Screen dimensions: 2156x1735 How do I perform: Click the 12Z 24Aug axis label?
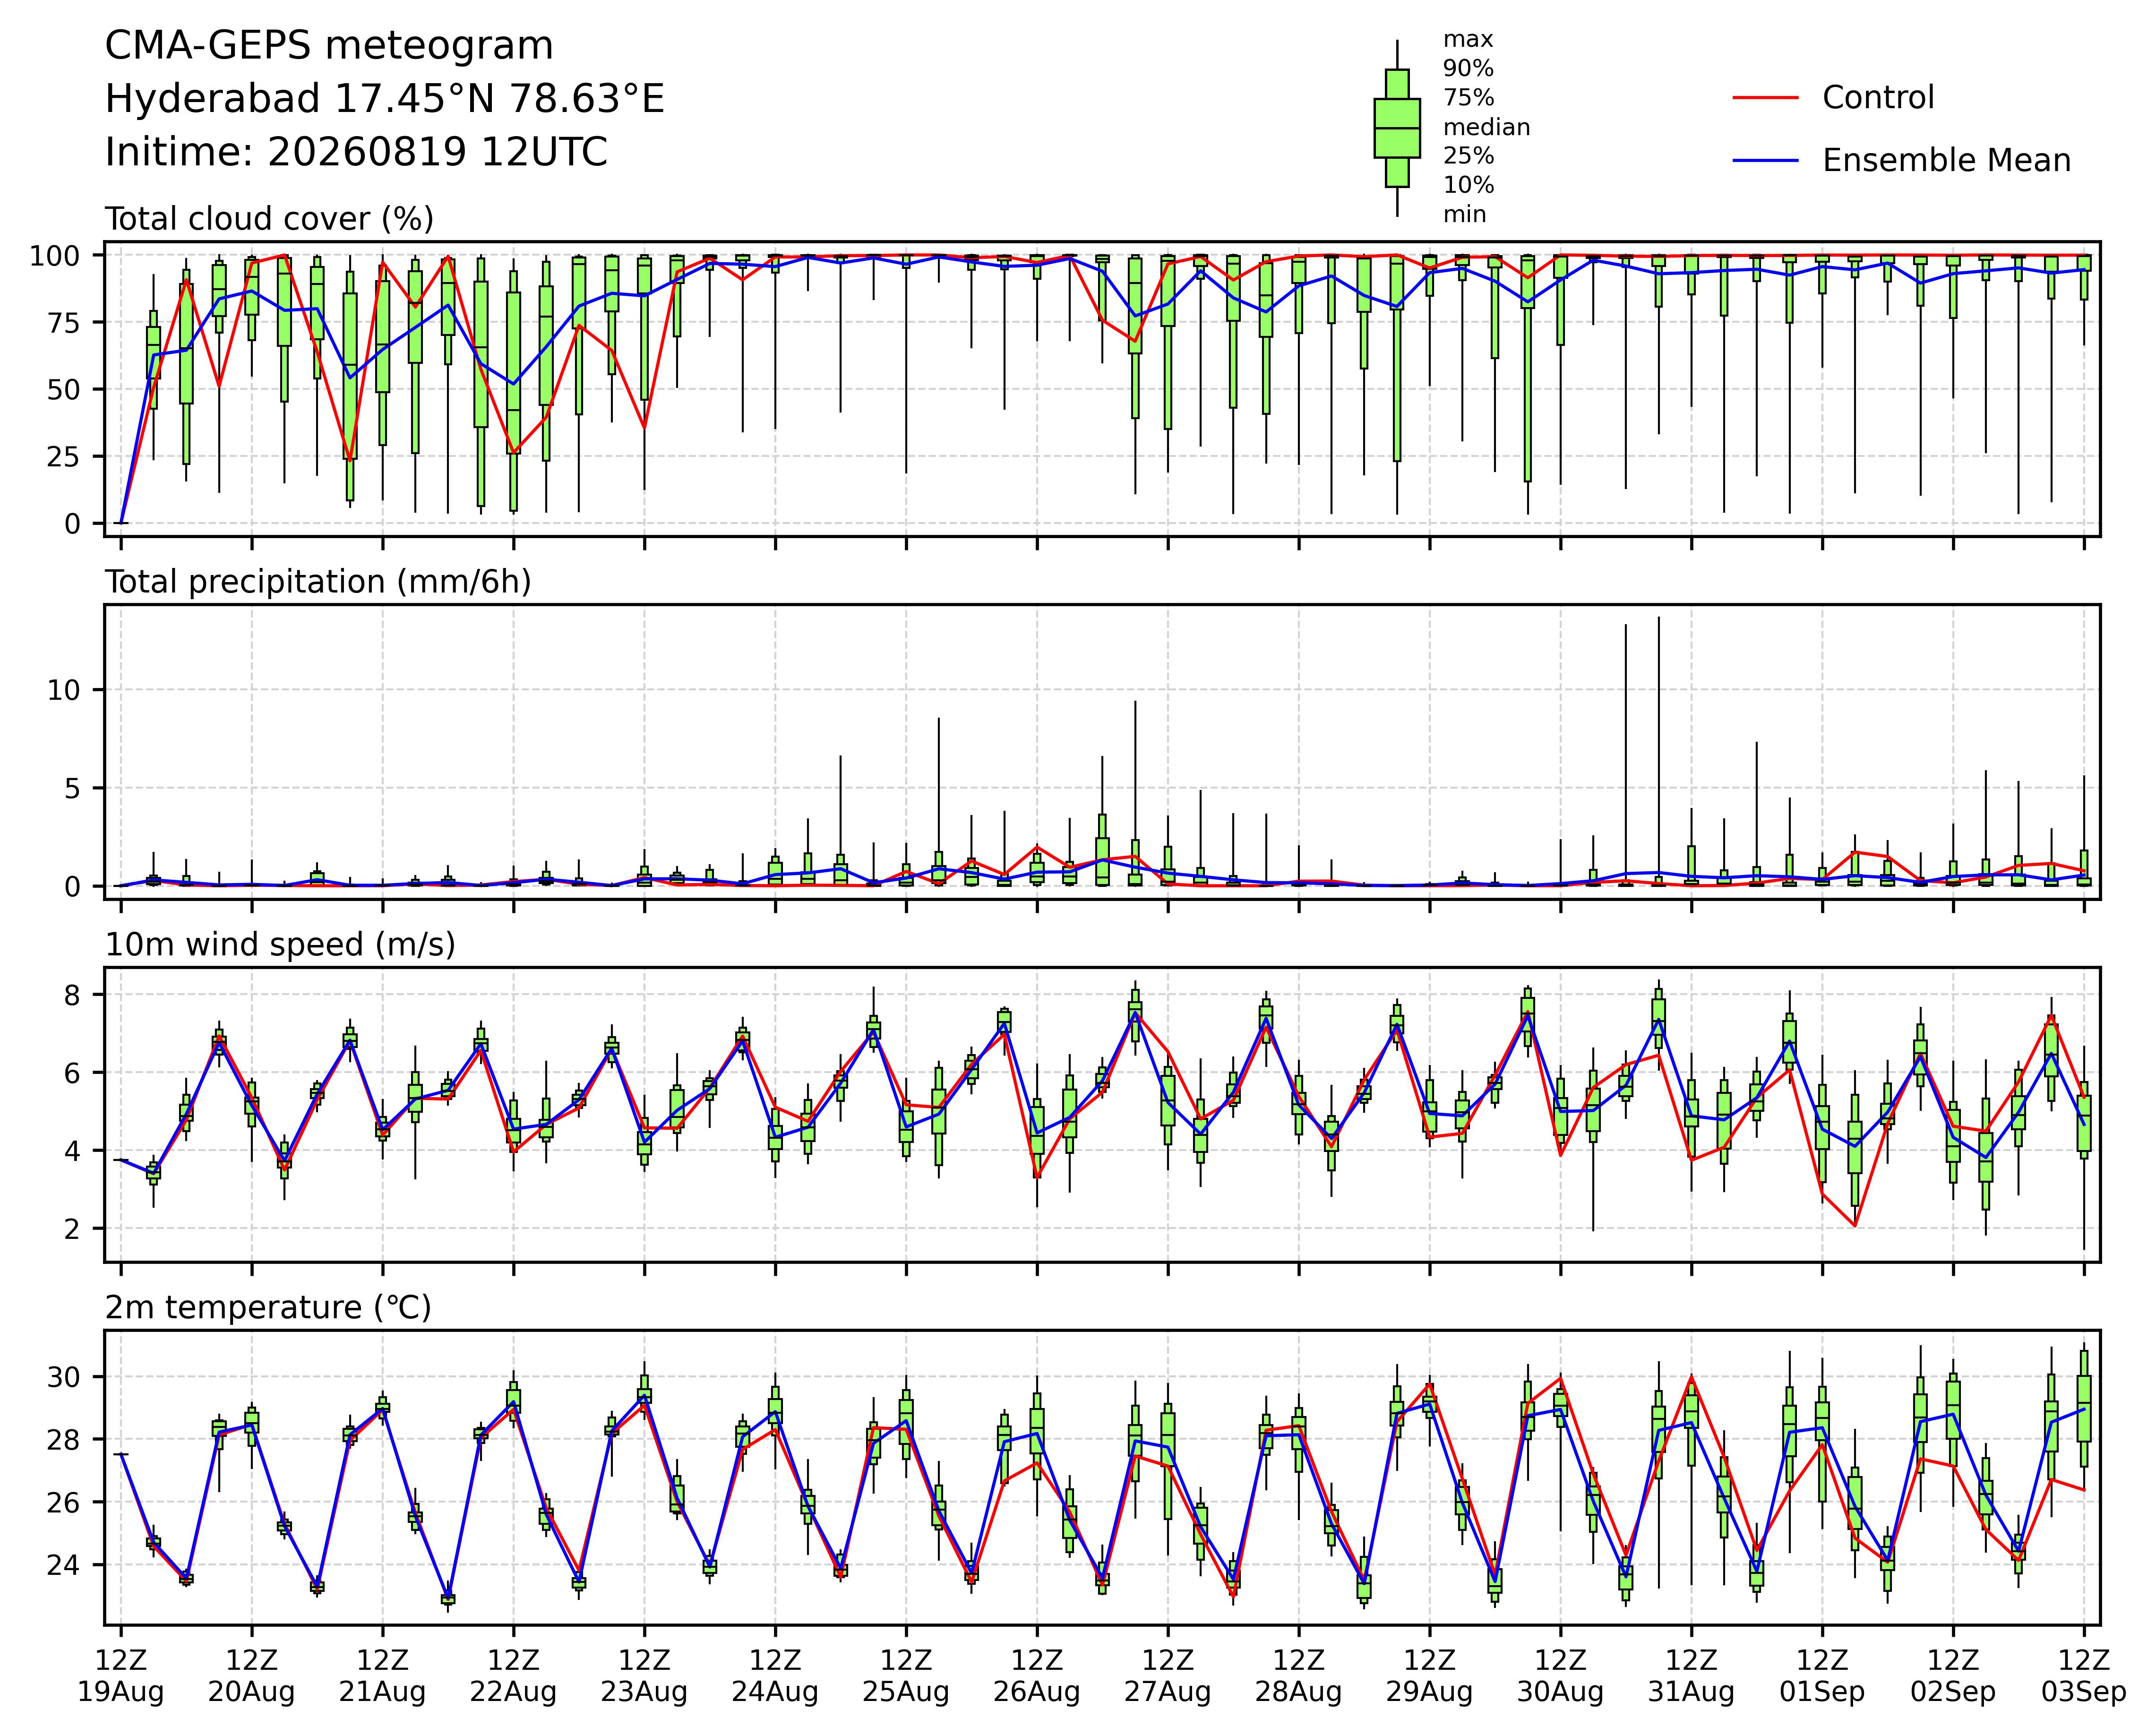(775, 1678)
